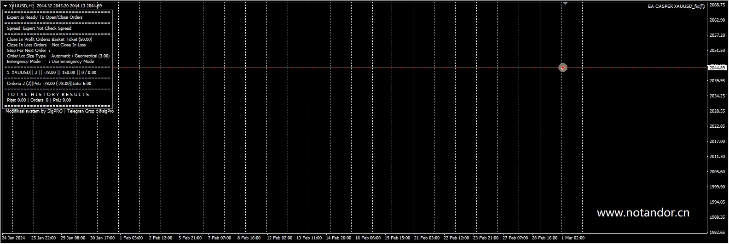Viewport: 729px width, 244px height.
Task: Click the 2022.85 price scale label
Action: tap(717, 126)
